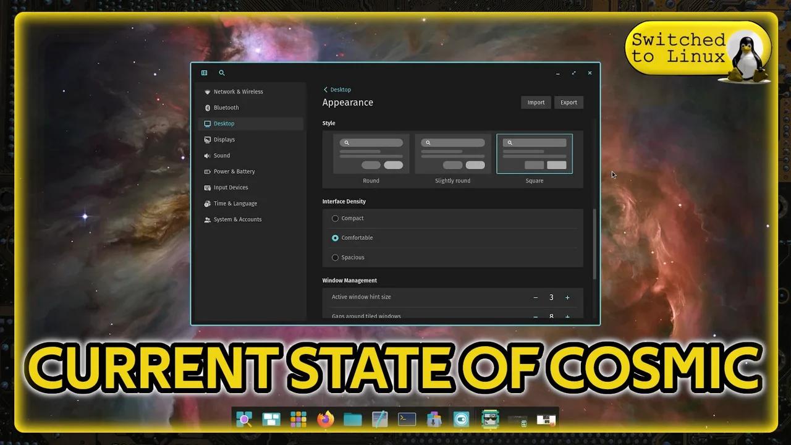Select Input Devices in the sidebar
The image size is (791, 445).
[231, 187]
